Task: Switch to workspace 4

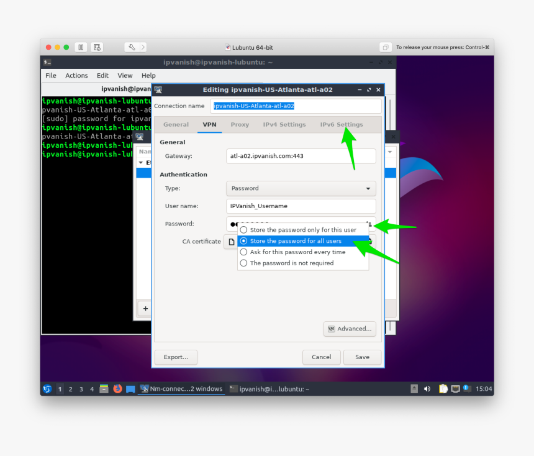Action: (92, 389)
